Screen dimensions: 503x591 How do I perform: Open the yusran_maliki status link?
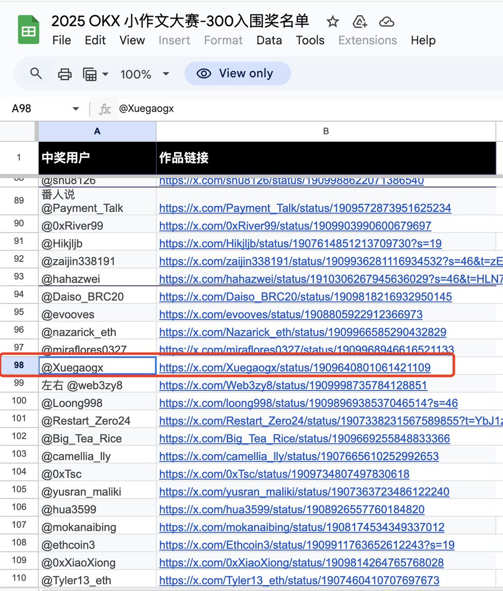(304, 492)
